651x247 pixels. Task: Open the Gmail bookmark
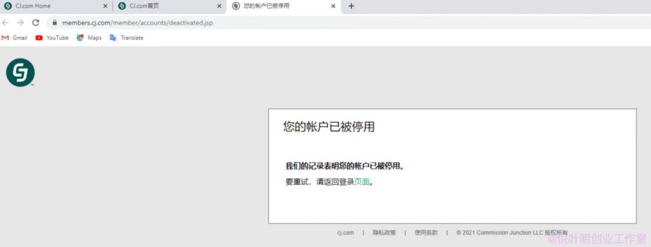(15, 37)
